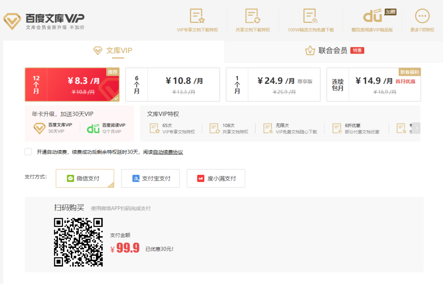Select the 连续包月 ¥14.9/月 plan
The height and width of the screenshot is (284, 443).
pyautogui.click(x=374, y=85)
